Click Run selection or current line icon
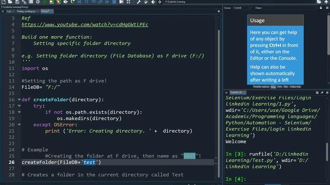 [65, 2]
